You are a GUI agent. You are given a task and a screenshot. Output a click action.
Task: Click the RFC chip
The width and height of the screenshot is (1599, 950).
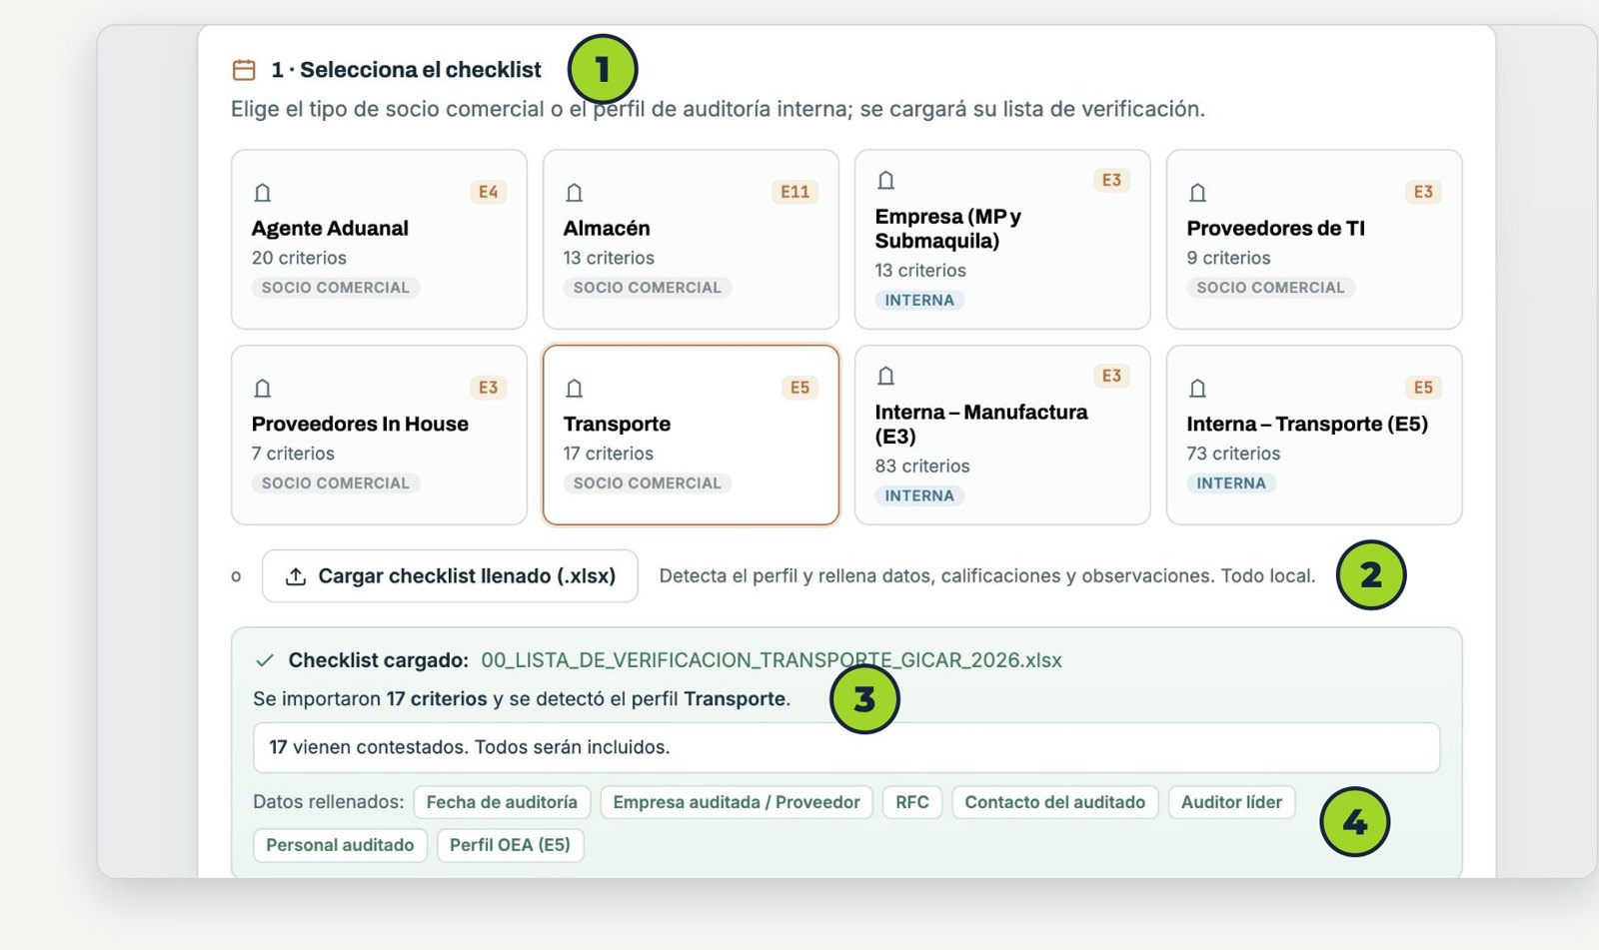[912, 802]
